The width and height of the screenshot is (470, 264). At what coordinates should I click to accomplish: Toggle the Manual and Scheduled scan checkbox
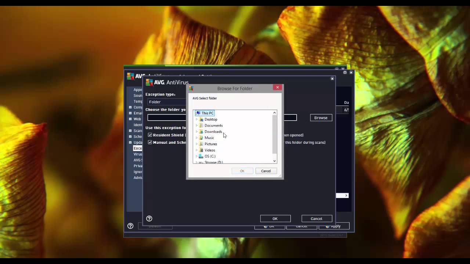[x=150, y=142]
